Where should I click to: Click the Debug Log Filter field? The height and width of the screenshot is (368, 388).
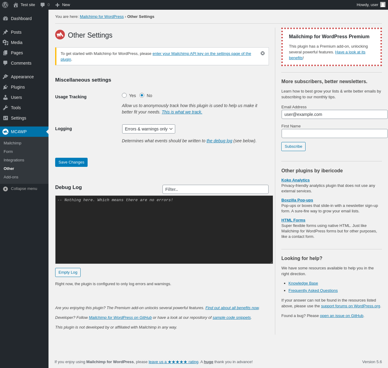(x=216, y=189)
